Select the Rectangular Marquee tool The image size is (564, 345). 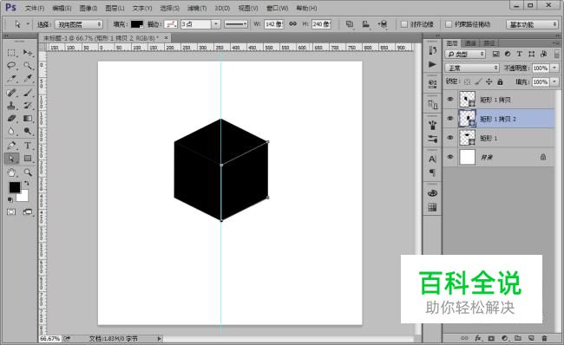point(11,53)
